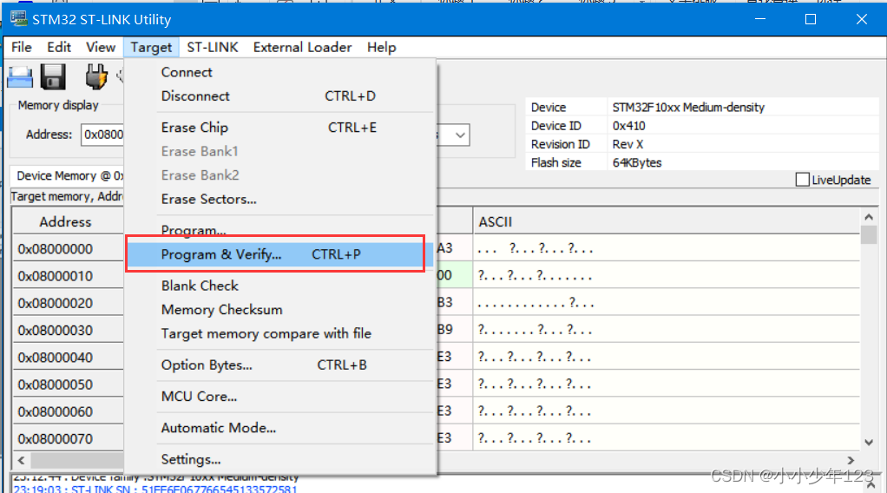Open the File menu
The image size is (887, 493).
tap(22, 48)
